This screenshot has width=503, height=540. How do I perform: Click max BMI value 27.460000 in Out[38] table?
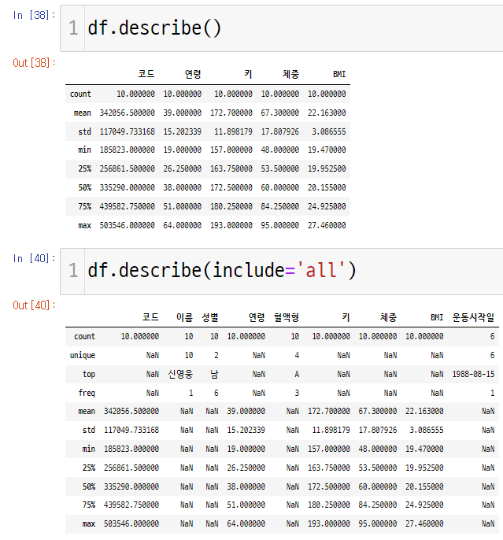pos(327,226)
